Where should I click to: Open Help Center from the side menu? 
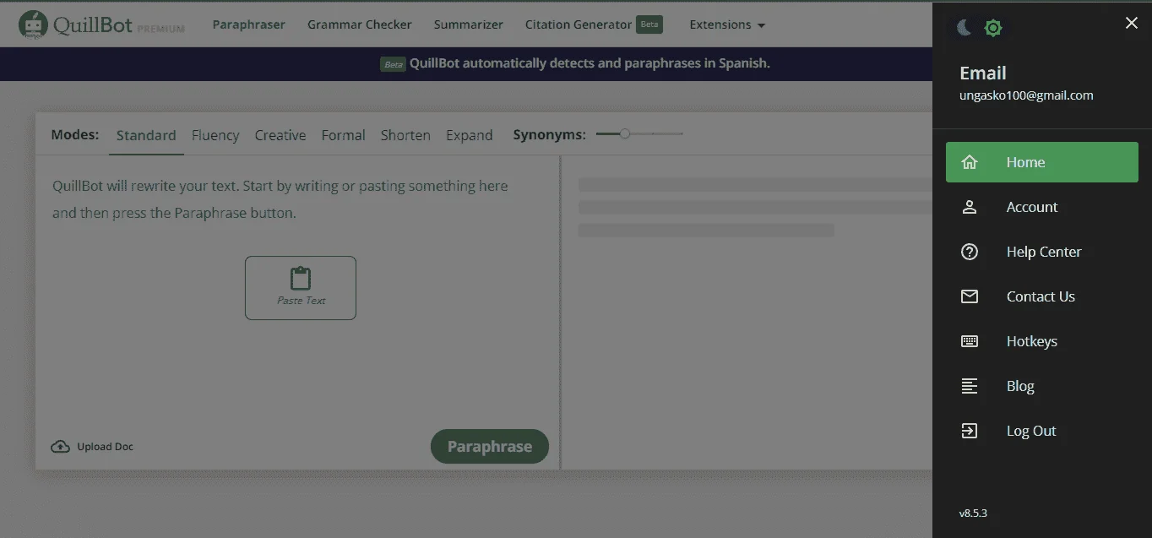(1042, 252)
